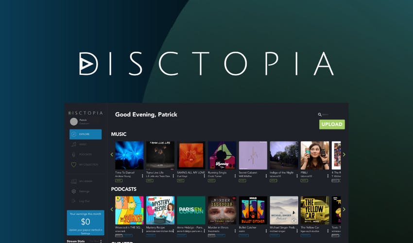The width and height of the screenshot is (413, 243).
Task: Select Explore in the sidebar menu
Action: (86, 134)
